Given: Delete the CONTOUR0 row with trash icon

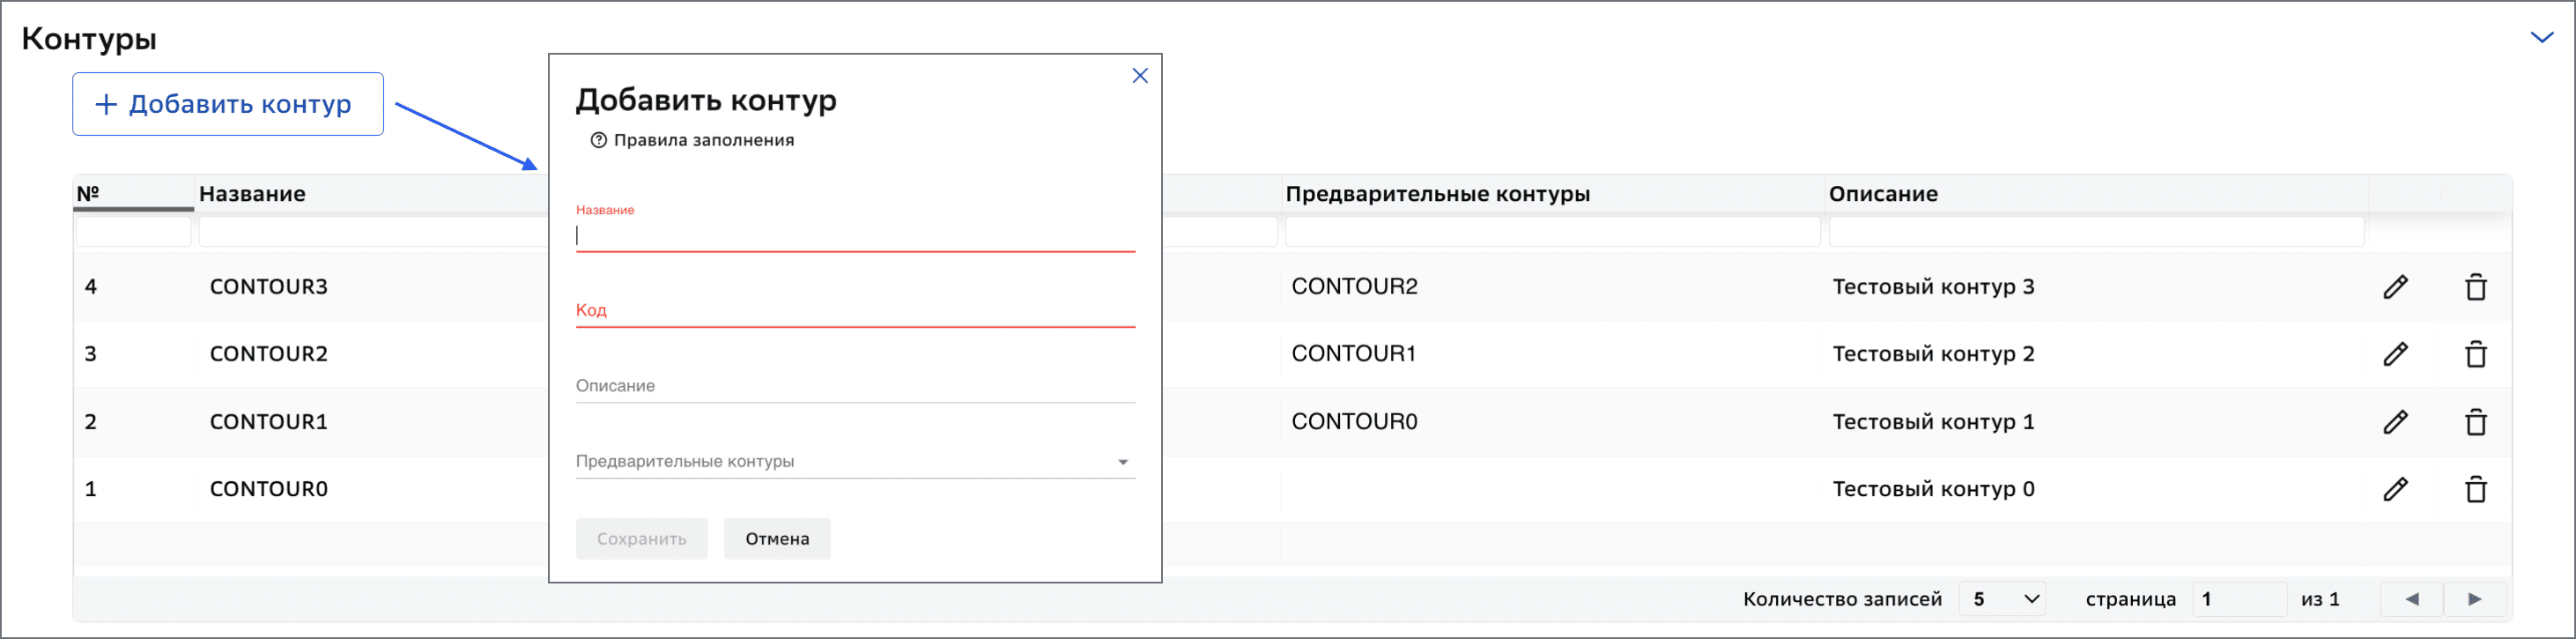Looking at the screenshot, I should [2475, 489].
